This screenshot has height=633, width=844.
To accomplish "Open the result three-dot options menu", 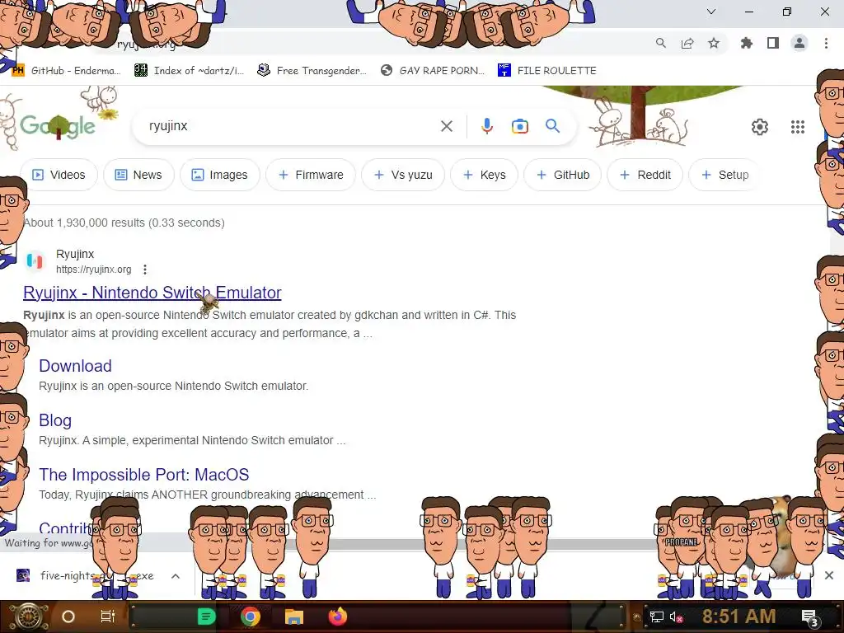I will [x=145, y=270].
